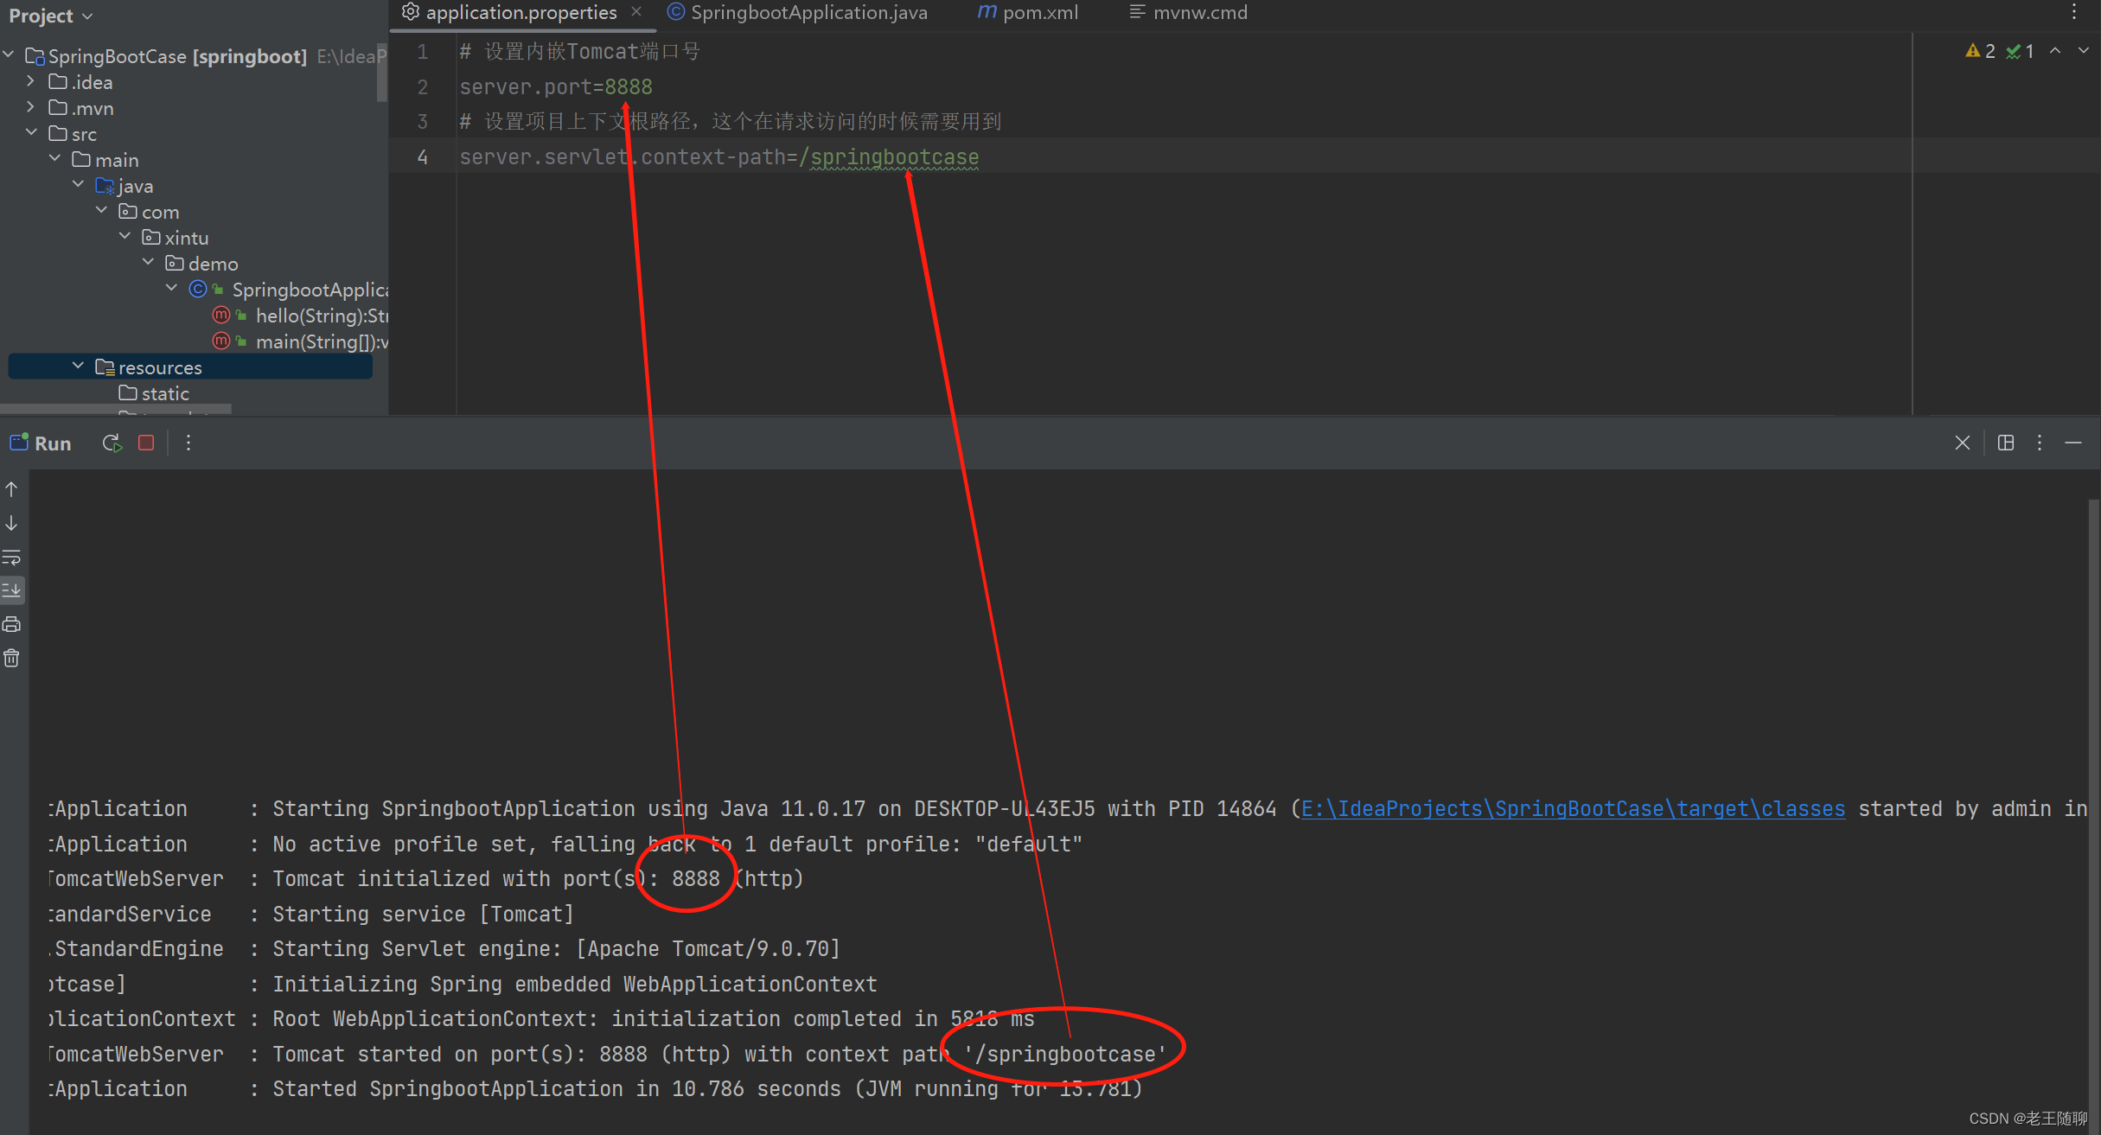2101x1135 pixels.
Task: Open target\classes path link in console
Action: coord(1573,809)
